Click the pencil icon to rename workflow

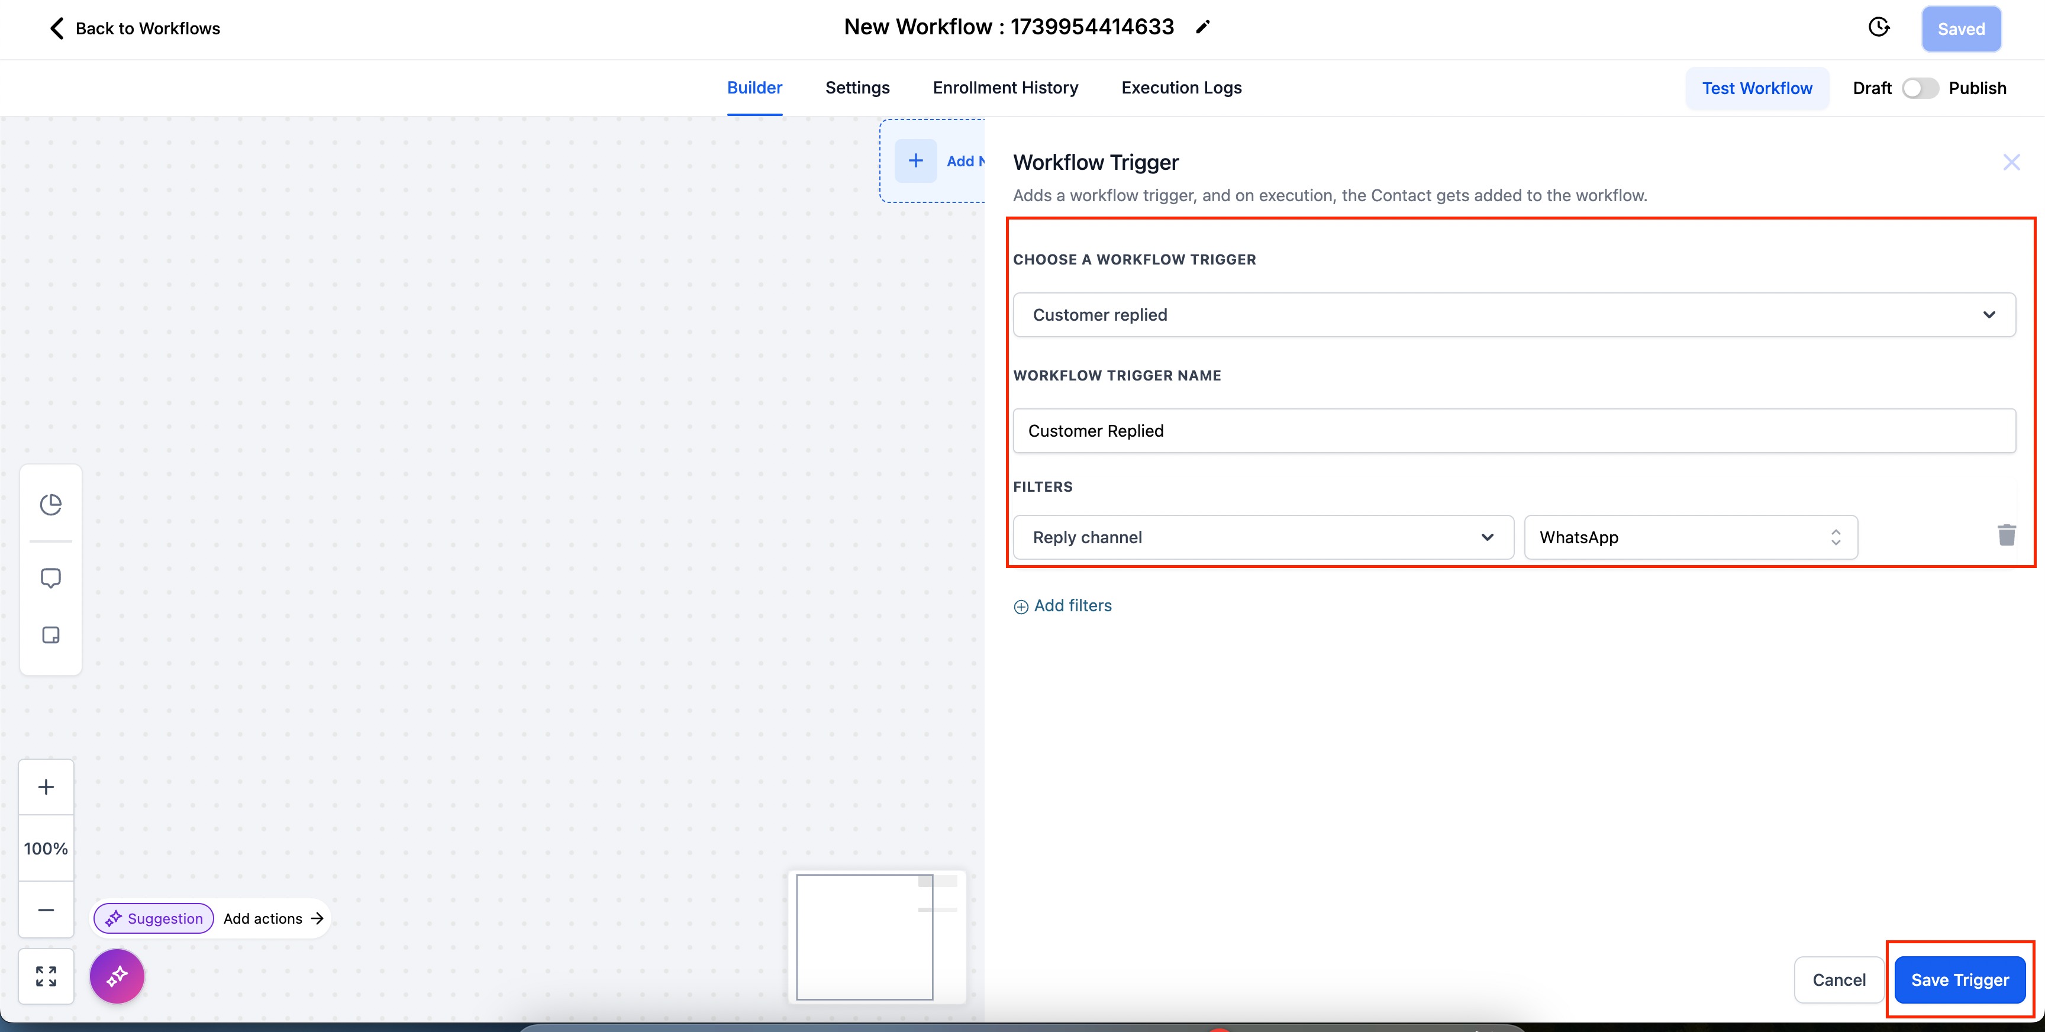1203,27
